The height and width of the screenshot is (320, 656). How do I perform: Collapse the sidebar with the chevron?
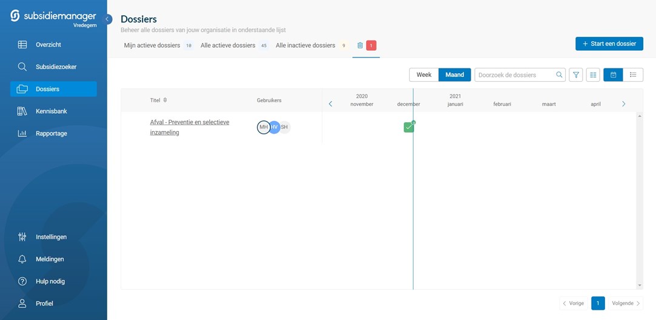(x=108, y=19)
